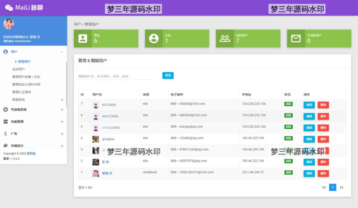Click the 电子邮件 column header
Screen dimensions: 358x208
click(x=177, y=94)
